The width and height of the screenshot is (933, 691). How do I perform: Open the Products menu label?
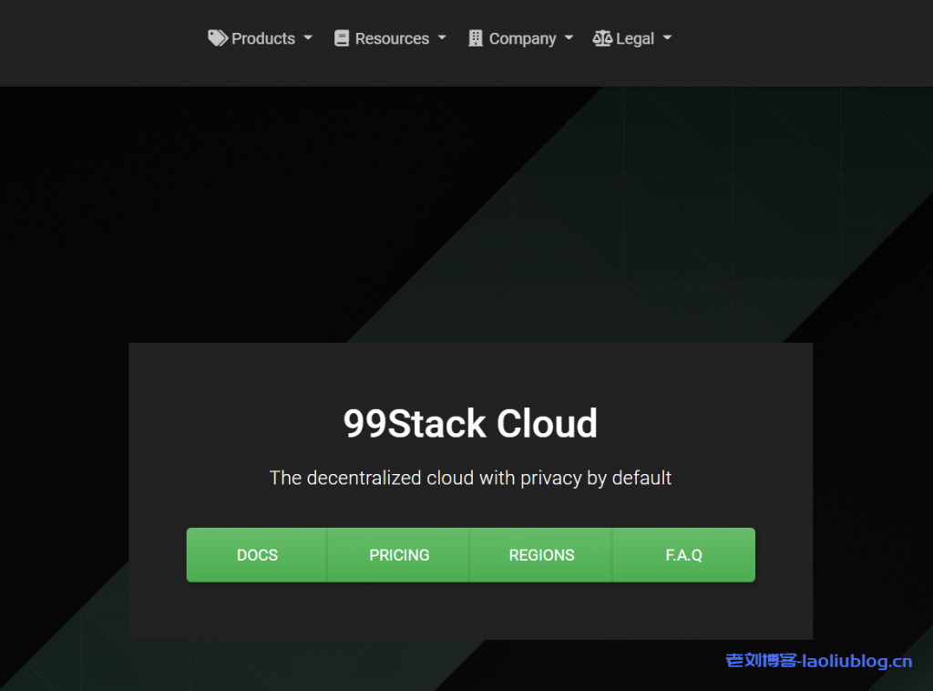point(262,38)
